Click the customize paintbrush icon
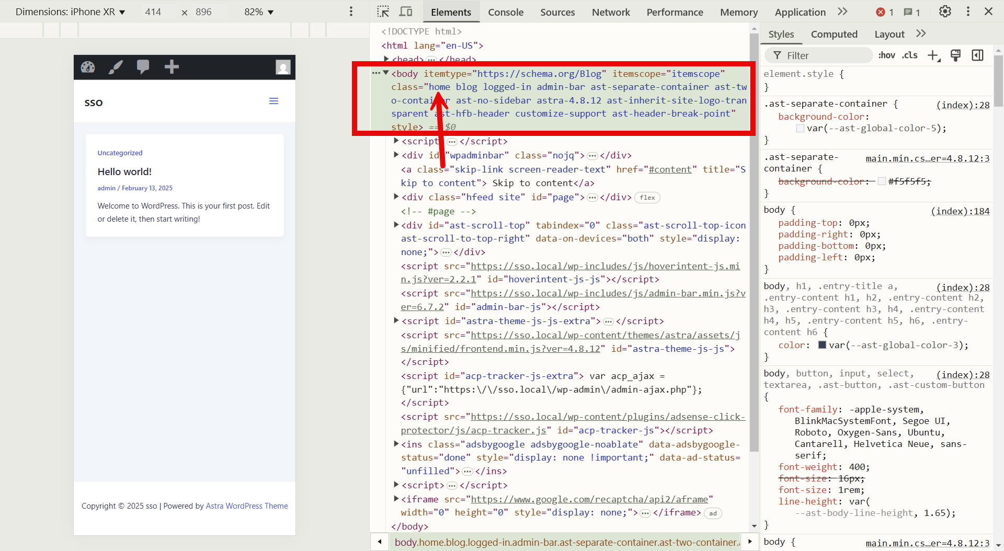The image size is (1004, 551). pyautogui.click(x=116, y=67)
